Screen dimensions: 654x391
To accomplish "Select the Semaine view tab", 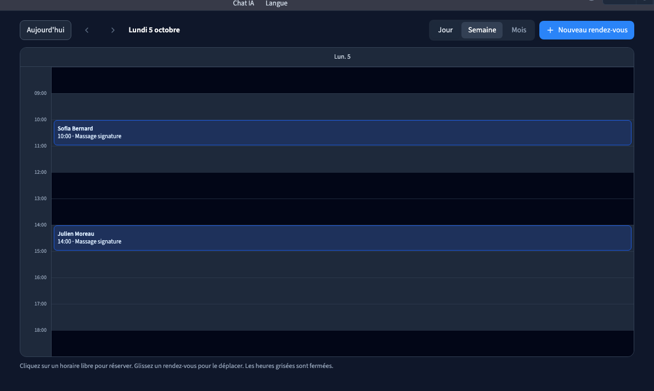I will tap(482, 30).
